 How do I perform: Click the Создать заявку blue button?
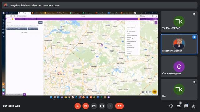pos(12,29)
